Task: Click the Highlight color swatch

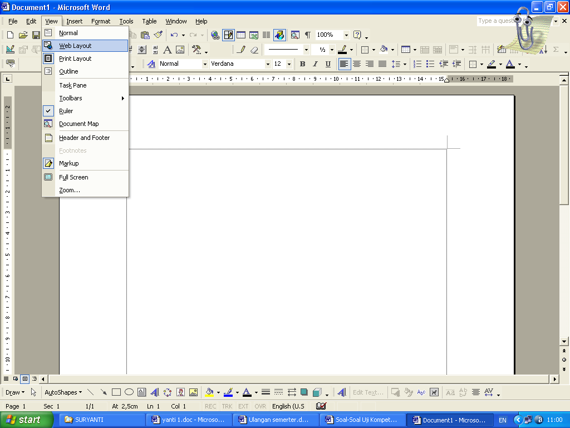Action: coord(492,64)
